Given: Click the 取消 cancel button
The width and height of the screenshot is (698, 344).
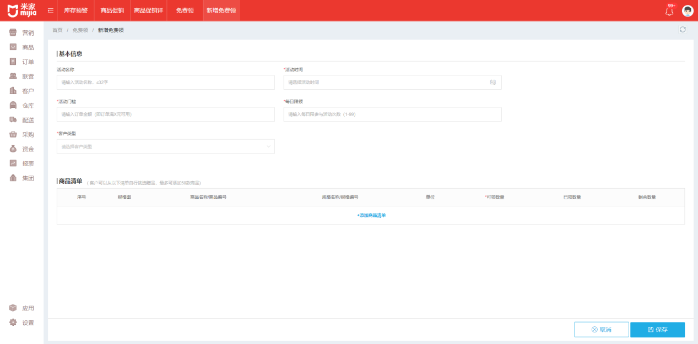Looking at the screenshot, I should coord(601,329).
